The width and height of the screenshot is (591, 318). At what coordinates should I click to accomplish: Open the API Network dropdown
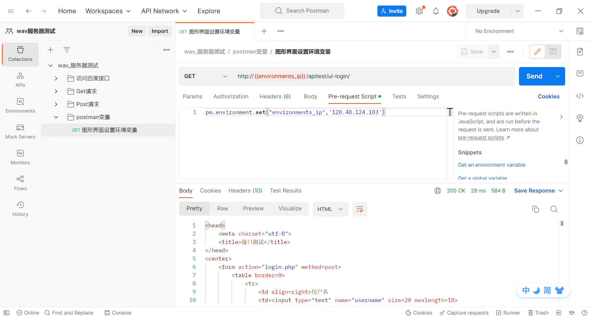click(x=164, y=11)
